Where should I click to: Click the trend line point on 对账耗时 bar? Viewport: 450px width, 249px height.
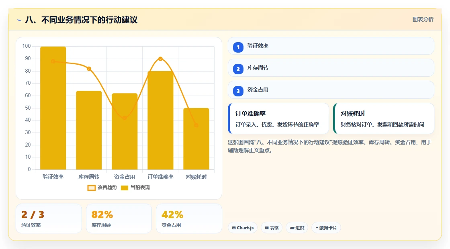click(196, 125)
